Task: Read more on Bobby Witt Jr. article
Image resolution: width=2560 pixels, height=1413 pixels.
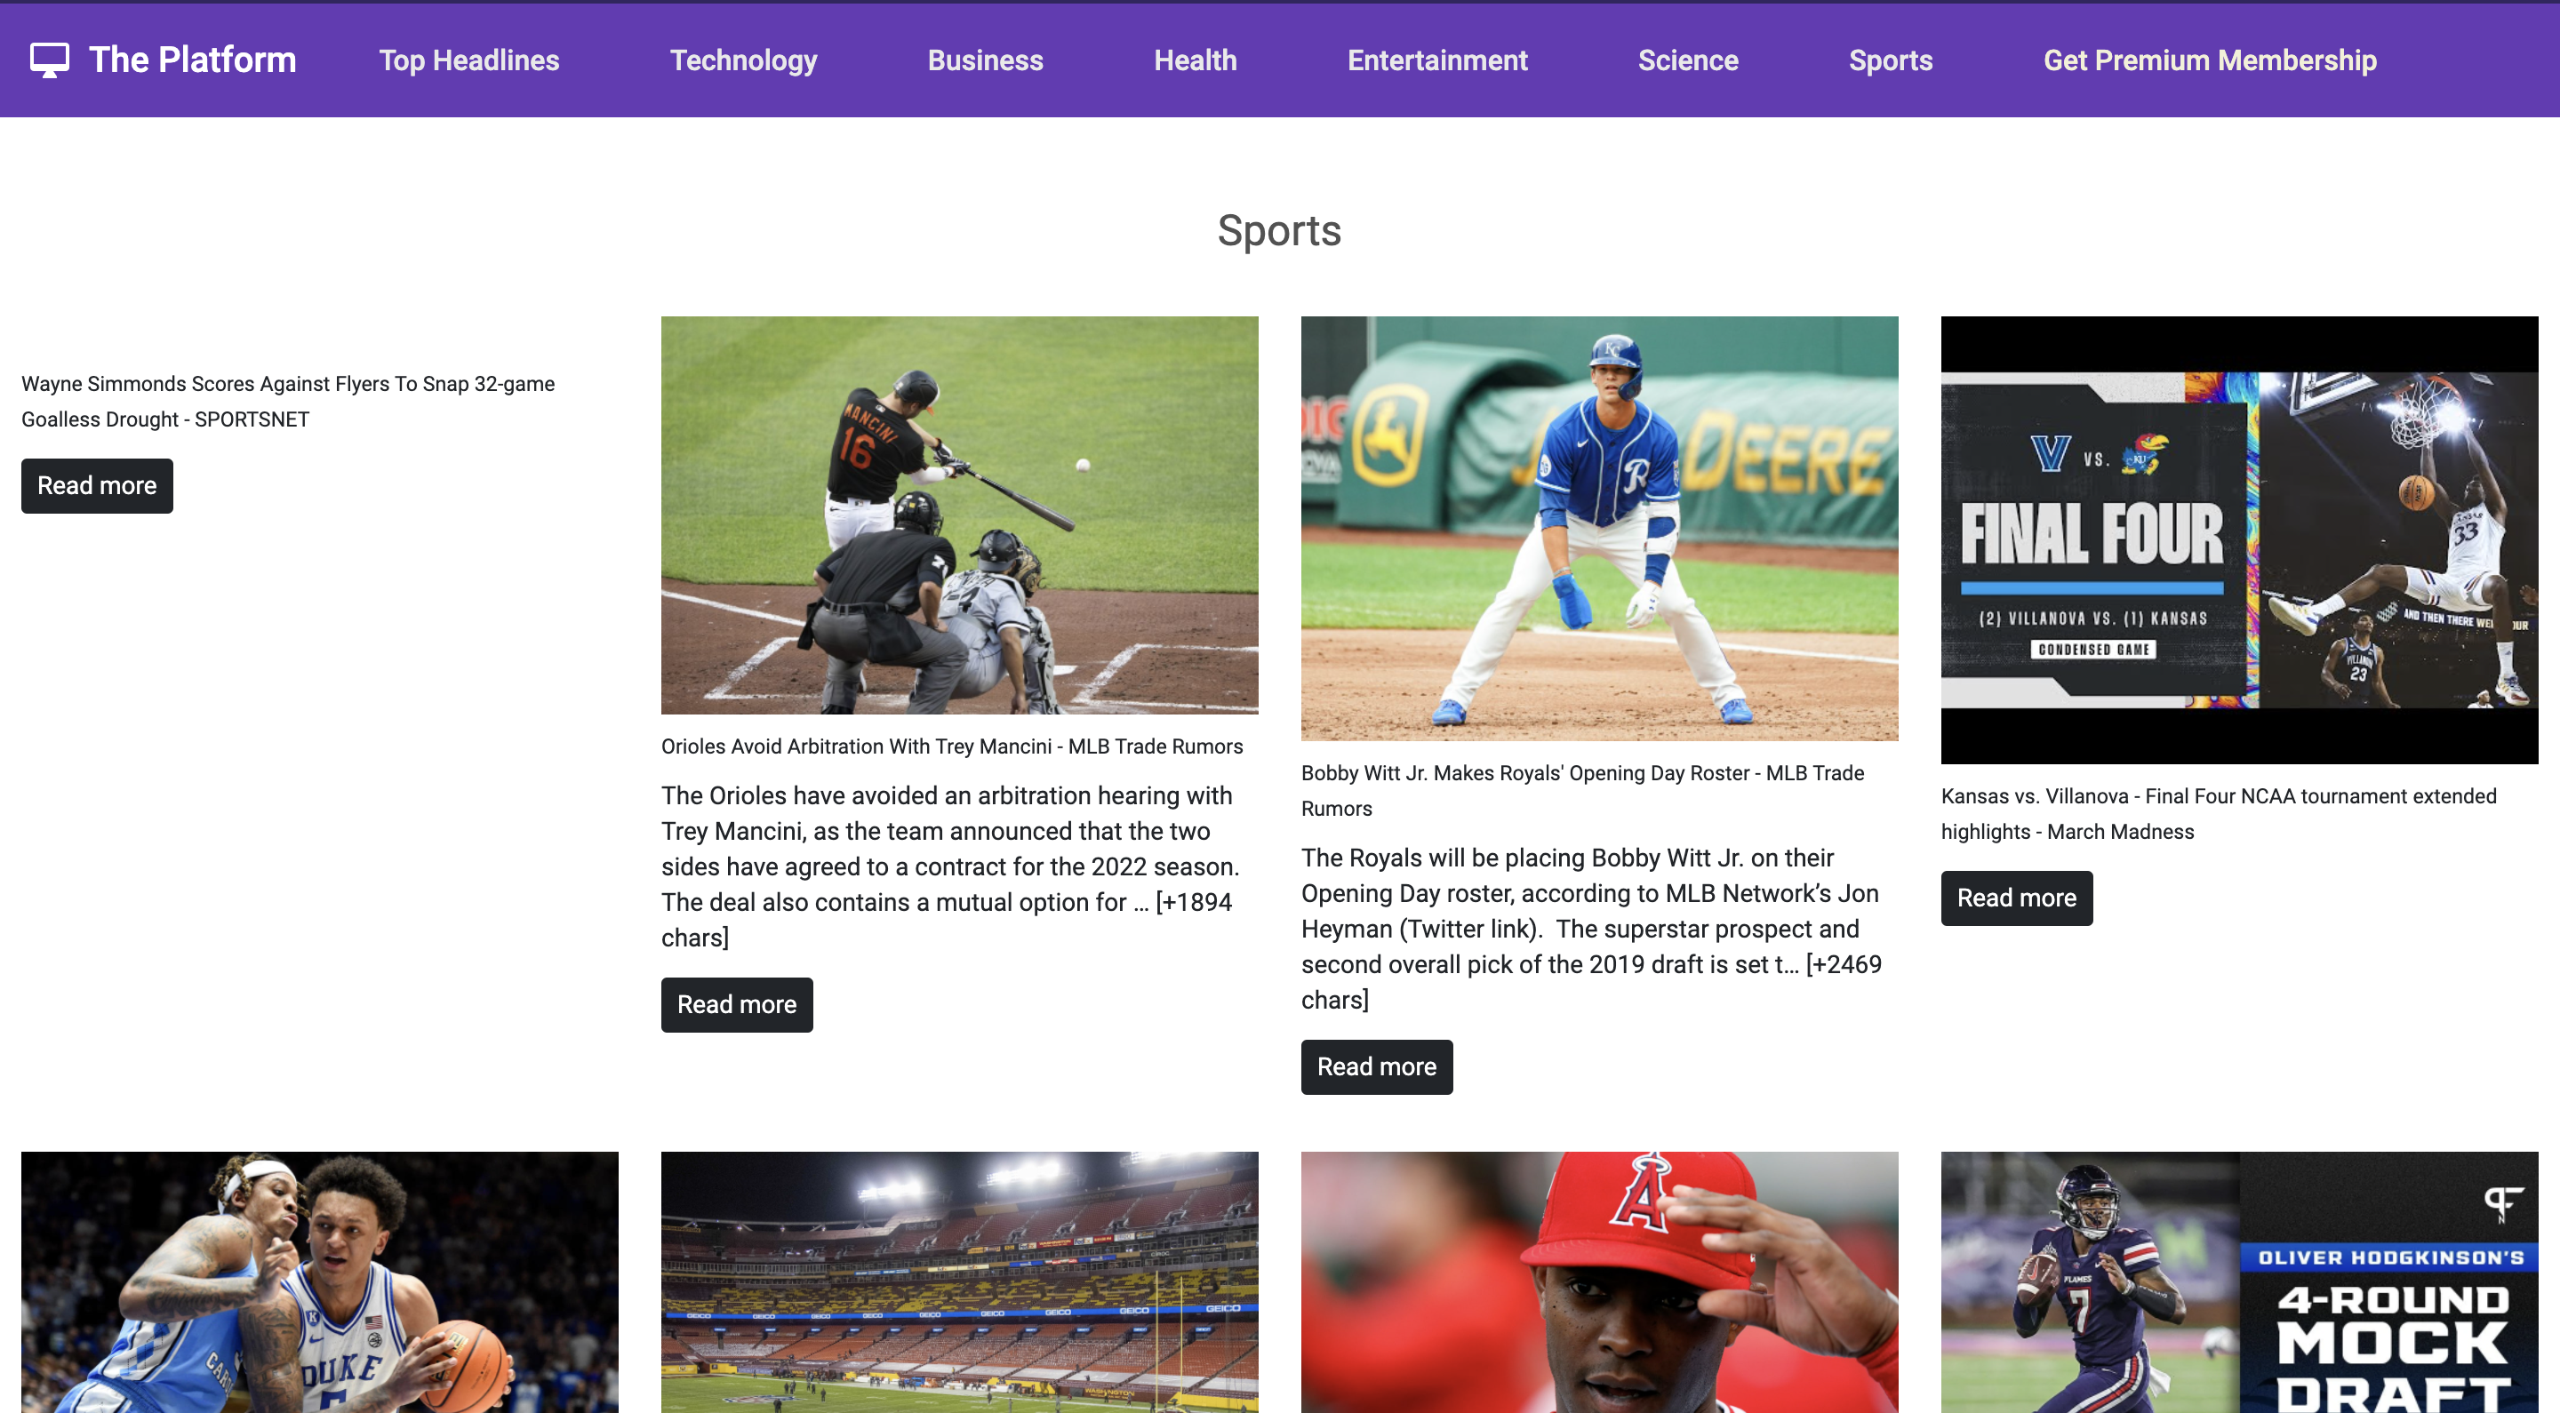Action: click(x=1376, y=1067)
